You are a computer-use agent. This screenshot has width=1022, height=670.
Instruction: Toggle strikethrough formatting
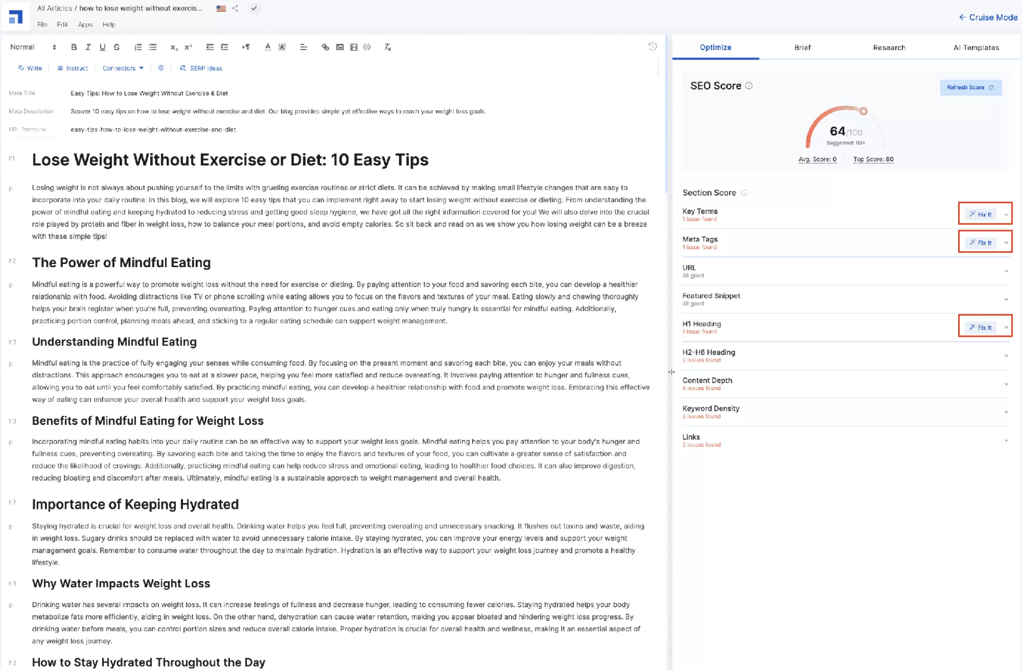click(117, 47)
